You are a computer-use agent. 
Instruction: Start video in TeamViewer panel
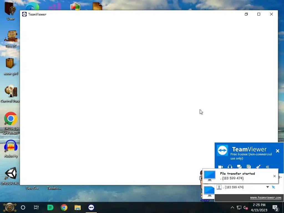[220, 167]
